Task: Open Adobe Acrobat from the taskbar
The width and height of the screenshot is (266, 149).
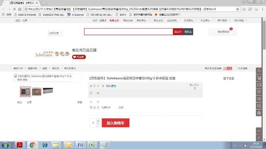Action: (x=20, y=145)
